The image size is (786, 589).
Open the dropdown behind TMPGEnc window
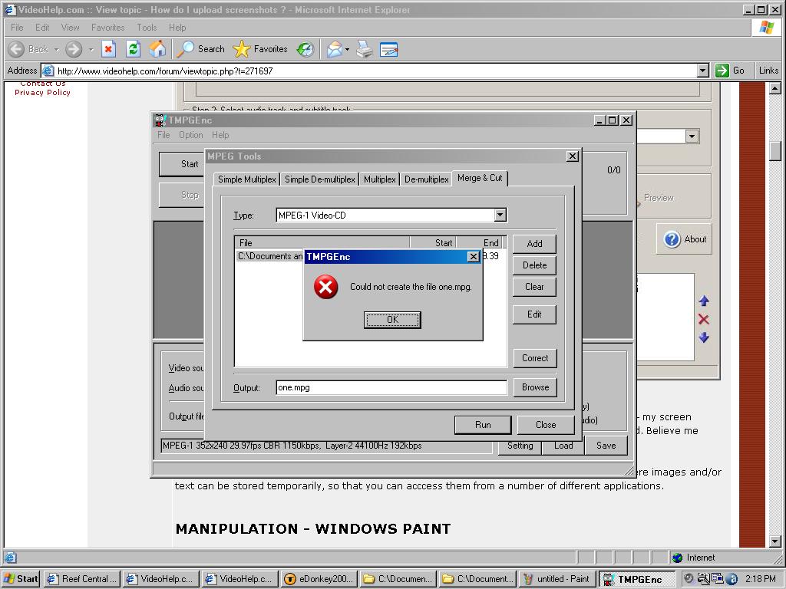(x=692, y=137)
